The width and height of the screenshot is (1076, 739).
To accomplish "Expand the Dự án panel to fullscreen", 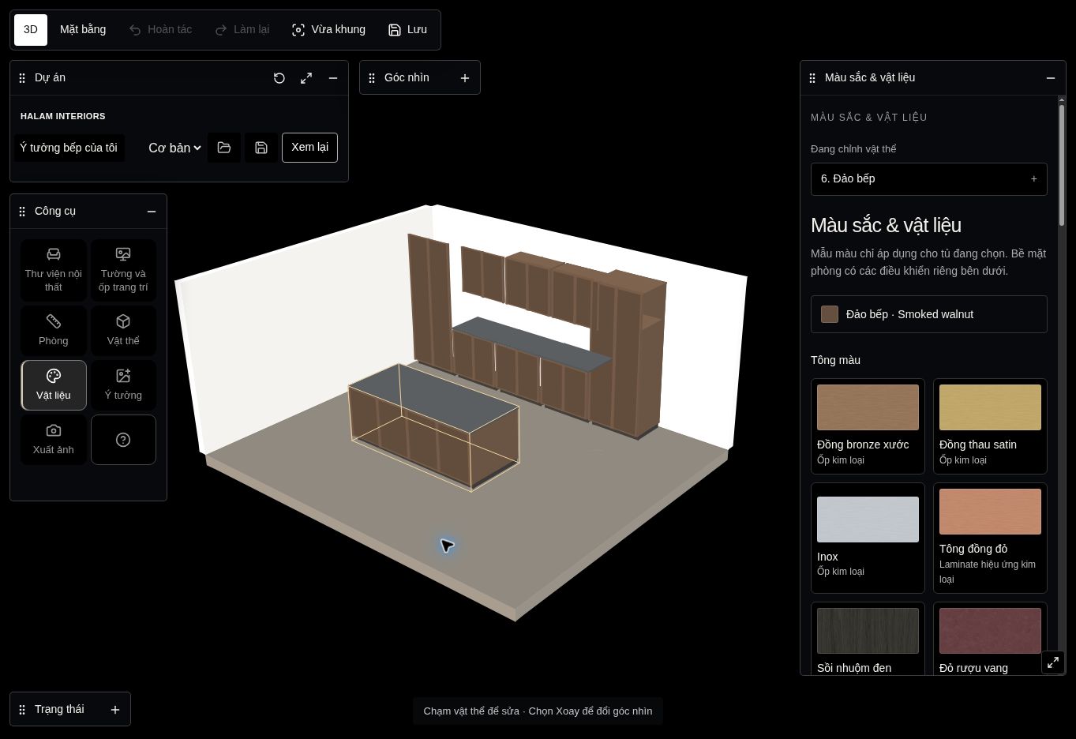I will 306,78.
